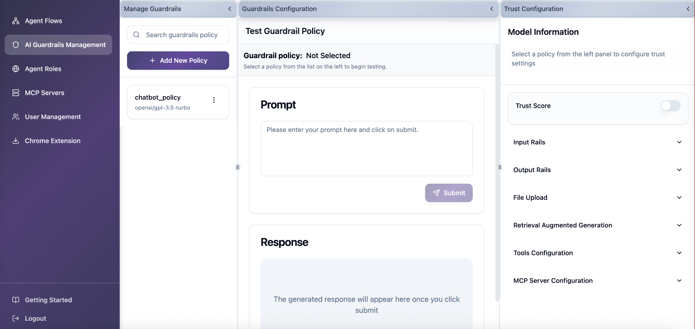Select the Agent Flows icon
This screenshot has width=695, height=329.
[16, 21]
